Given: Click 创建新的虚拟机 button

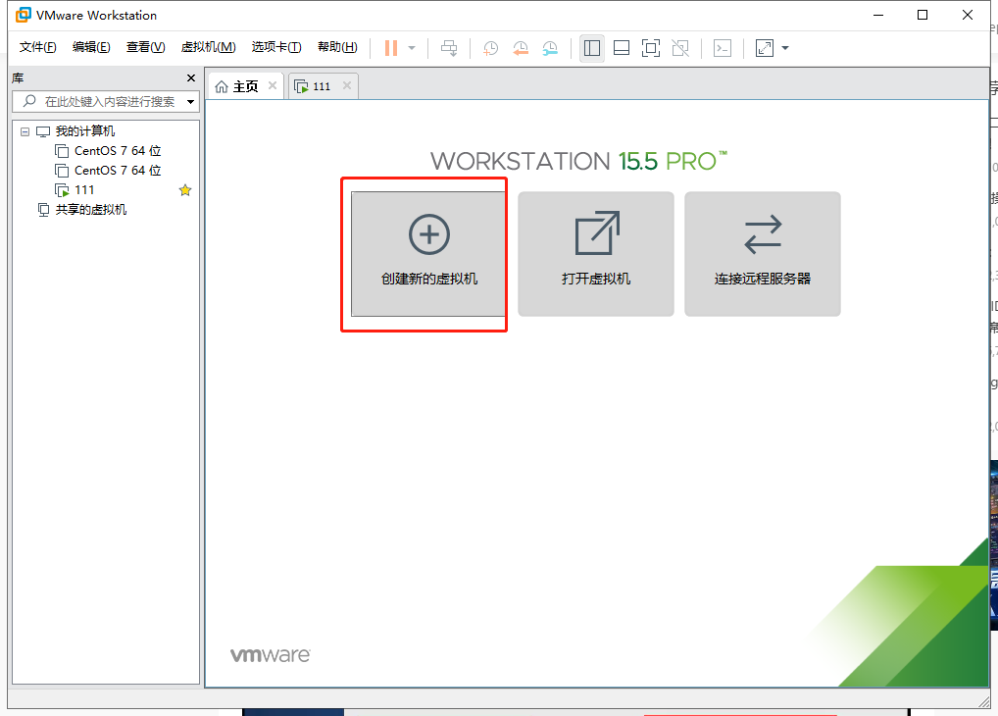Looking at the screenshot, I should (x=429, y=253).
